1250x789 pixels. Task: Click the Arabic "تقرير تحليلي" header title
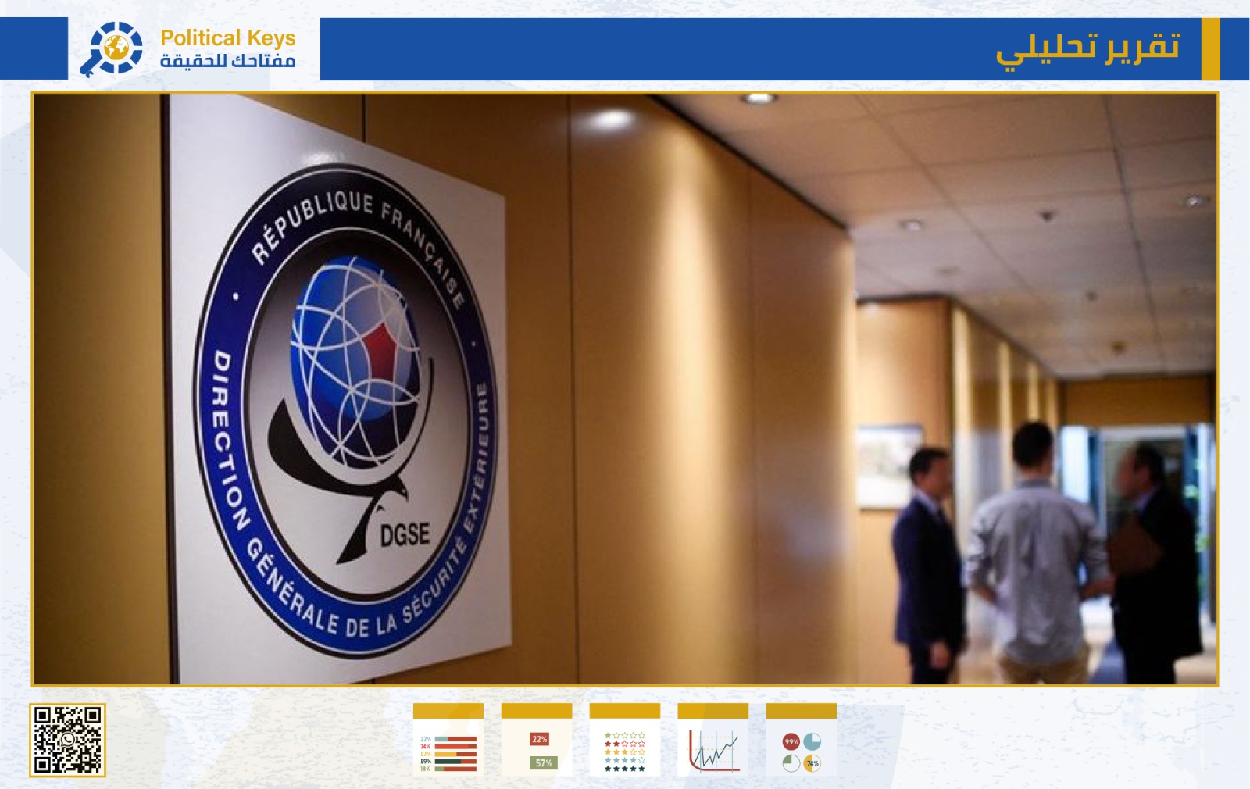(x=1087, y=48)
